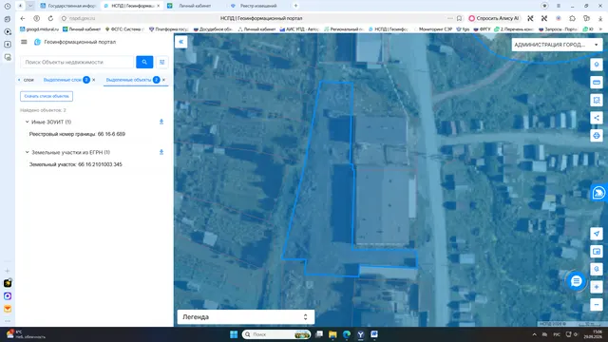Open browser downloads icon

click(x=600, y=18)
